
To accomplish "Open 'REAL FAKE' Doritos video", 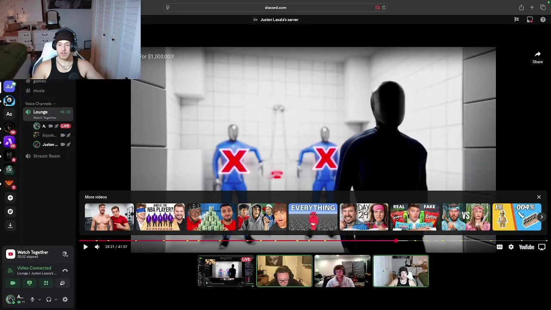I will click(415, 217).
